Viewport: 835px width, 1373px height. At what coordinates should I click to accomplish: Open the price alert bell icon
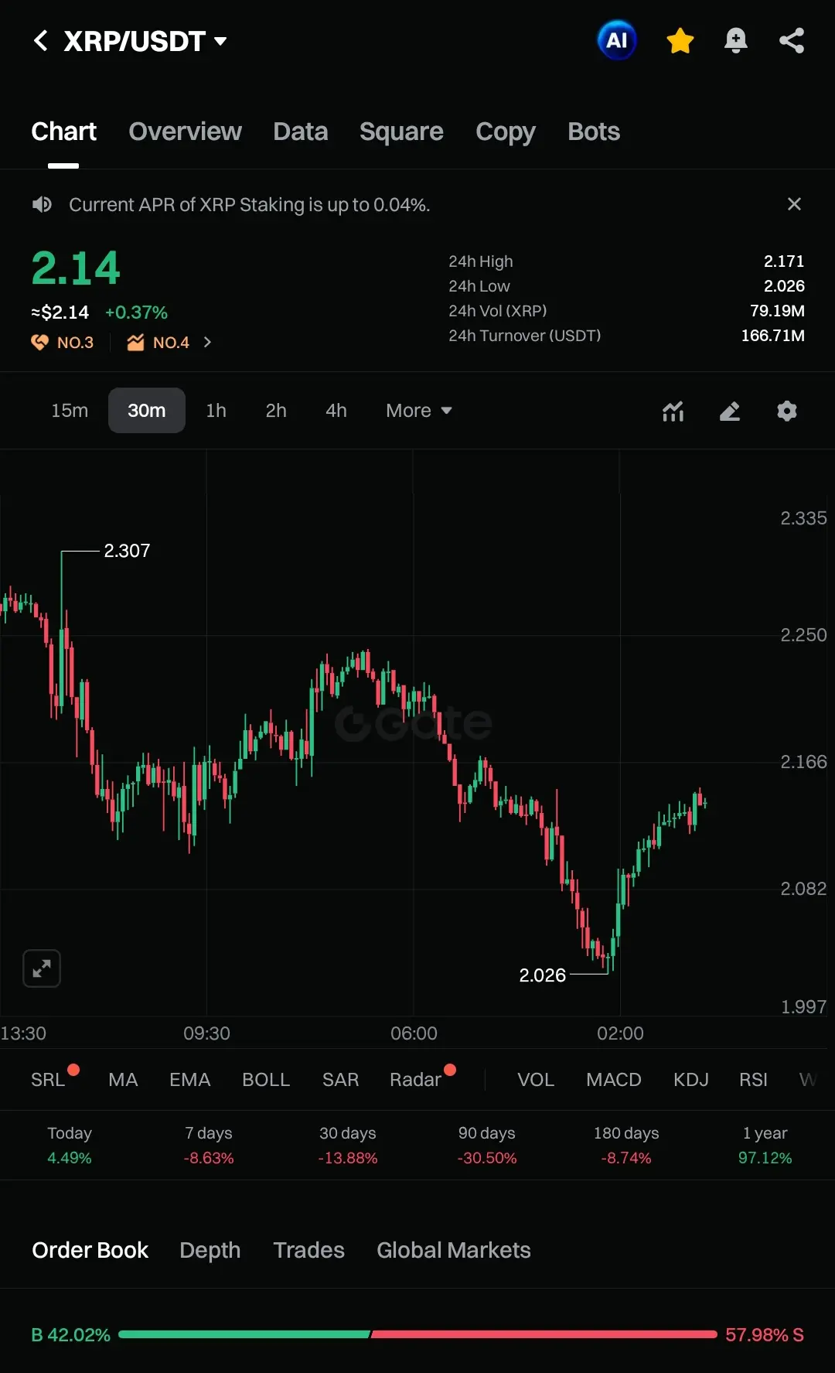736,40
